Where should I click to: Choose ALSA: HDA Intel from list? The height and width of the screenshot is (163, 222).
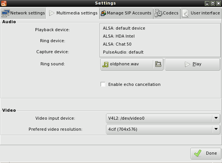pyautogui.click(x=160, y=36)
